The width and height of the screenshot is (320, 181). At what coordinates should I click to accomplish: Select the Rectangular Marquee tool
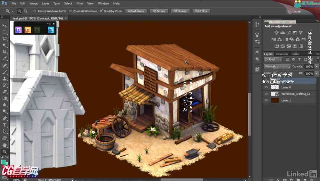4,32
